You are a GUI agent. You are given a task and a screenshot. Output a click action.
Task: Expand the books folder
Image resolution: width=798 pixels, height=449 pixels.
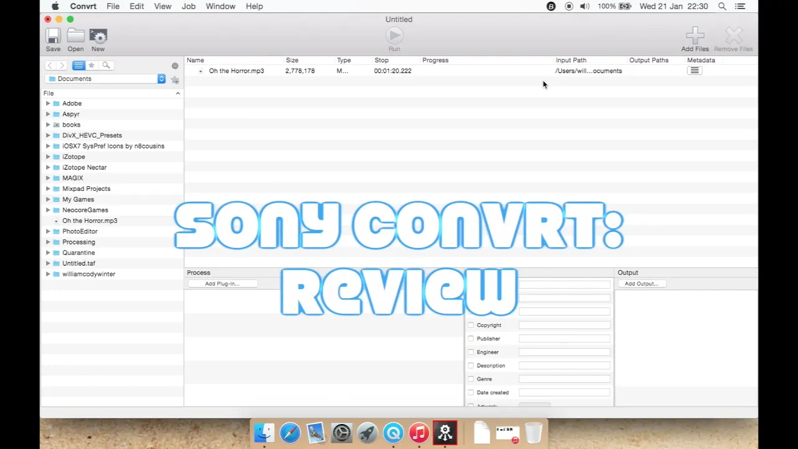pos(48,125)
